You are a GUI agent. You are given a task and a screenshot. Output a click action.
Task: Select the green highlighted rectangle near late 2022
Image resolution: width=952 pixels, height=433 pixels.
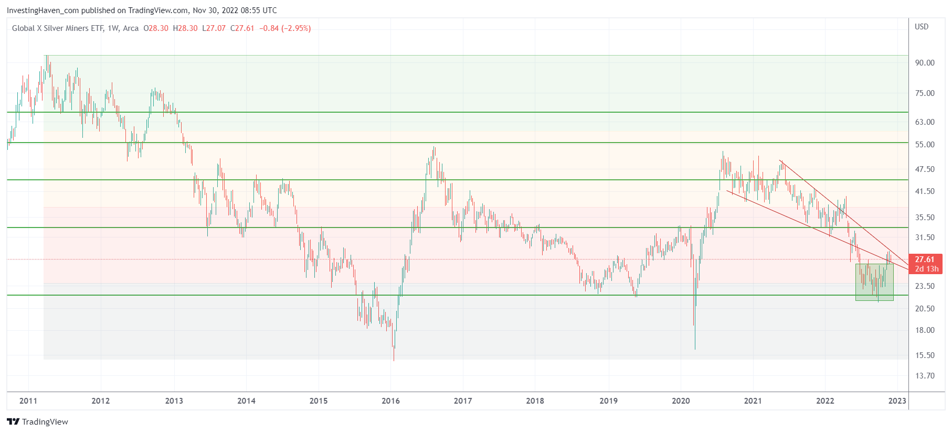(x=874, y=282)
